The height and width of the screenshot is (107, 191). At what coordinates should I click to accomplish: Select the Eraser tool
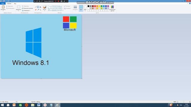click(36, 10)
